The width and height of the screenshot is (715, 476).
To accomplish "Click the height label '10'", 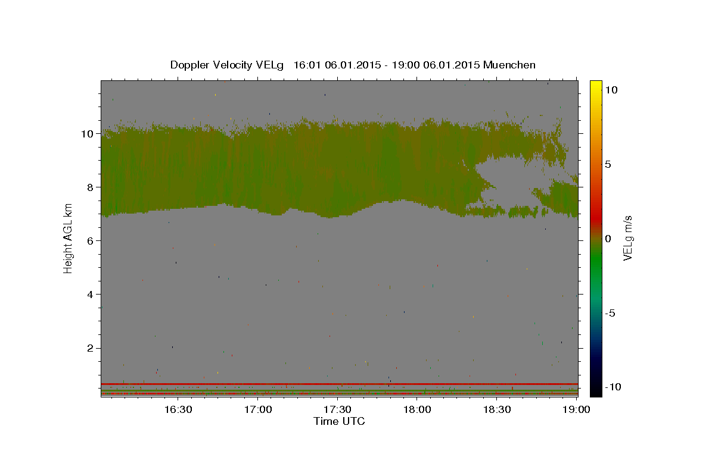I will 88,134.
